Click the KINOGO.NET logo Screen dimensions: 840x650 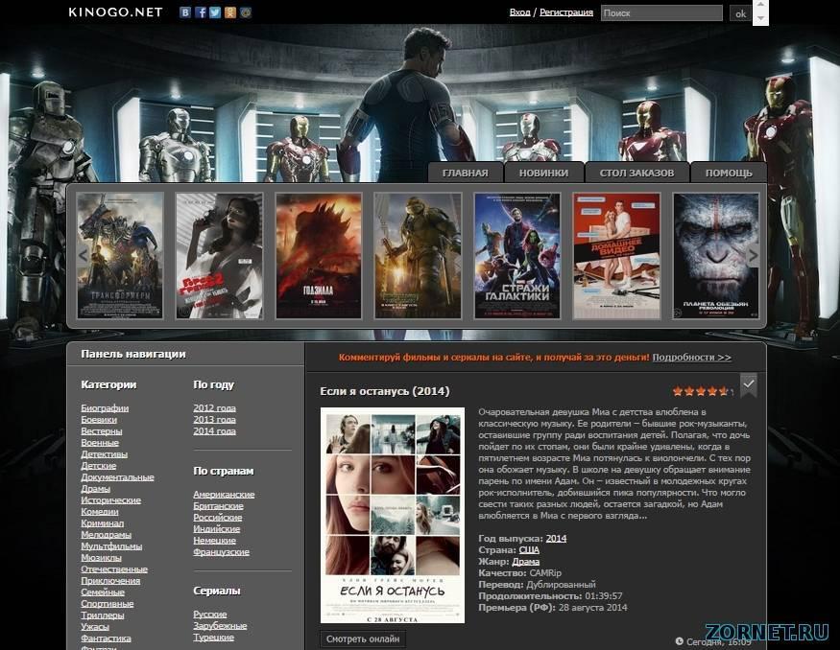click(116, 12)
